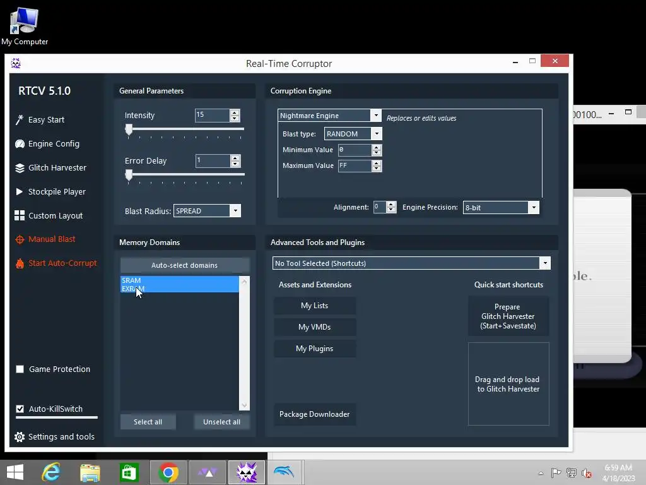Image resolution: width=646 pixels, height=485 pixels.
Task: Open Google Chrome from the taskbar
Action: 168,472
